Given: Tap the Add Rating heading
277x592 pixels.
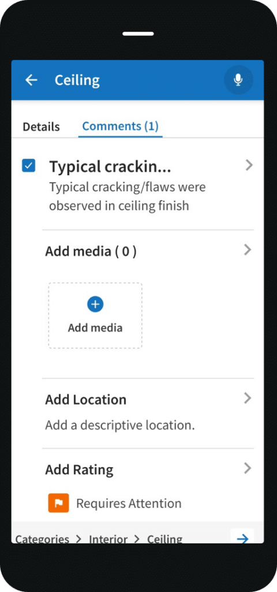Looking at the screenshot, I should (79, 469).
